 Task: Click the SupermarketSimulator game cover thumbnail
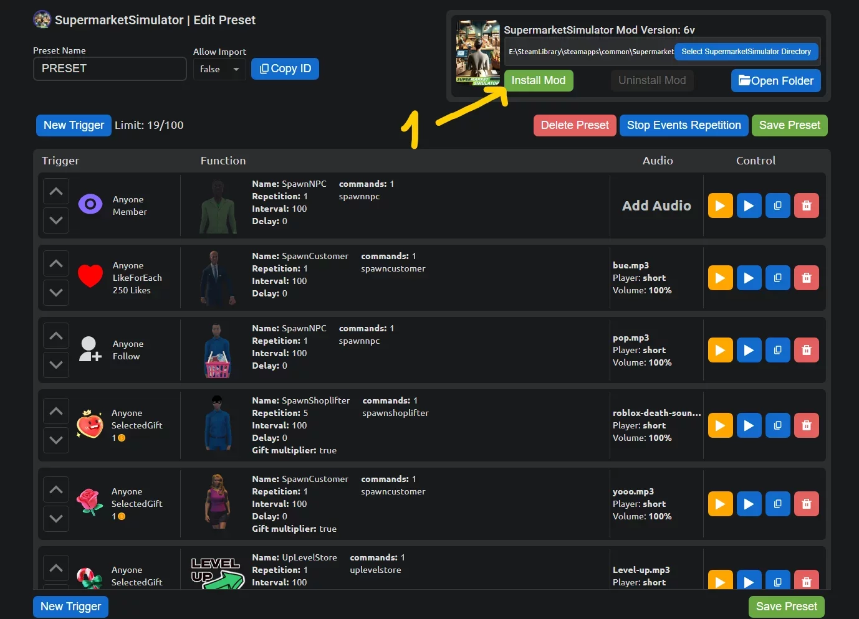pos(477,52)
